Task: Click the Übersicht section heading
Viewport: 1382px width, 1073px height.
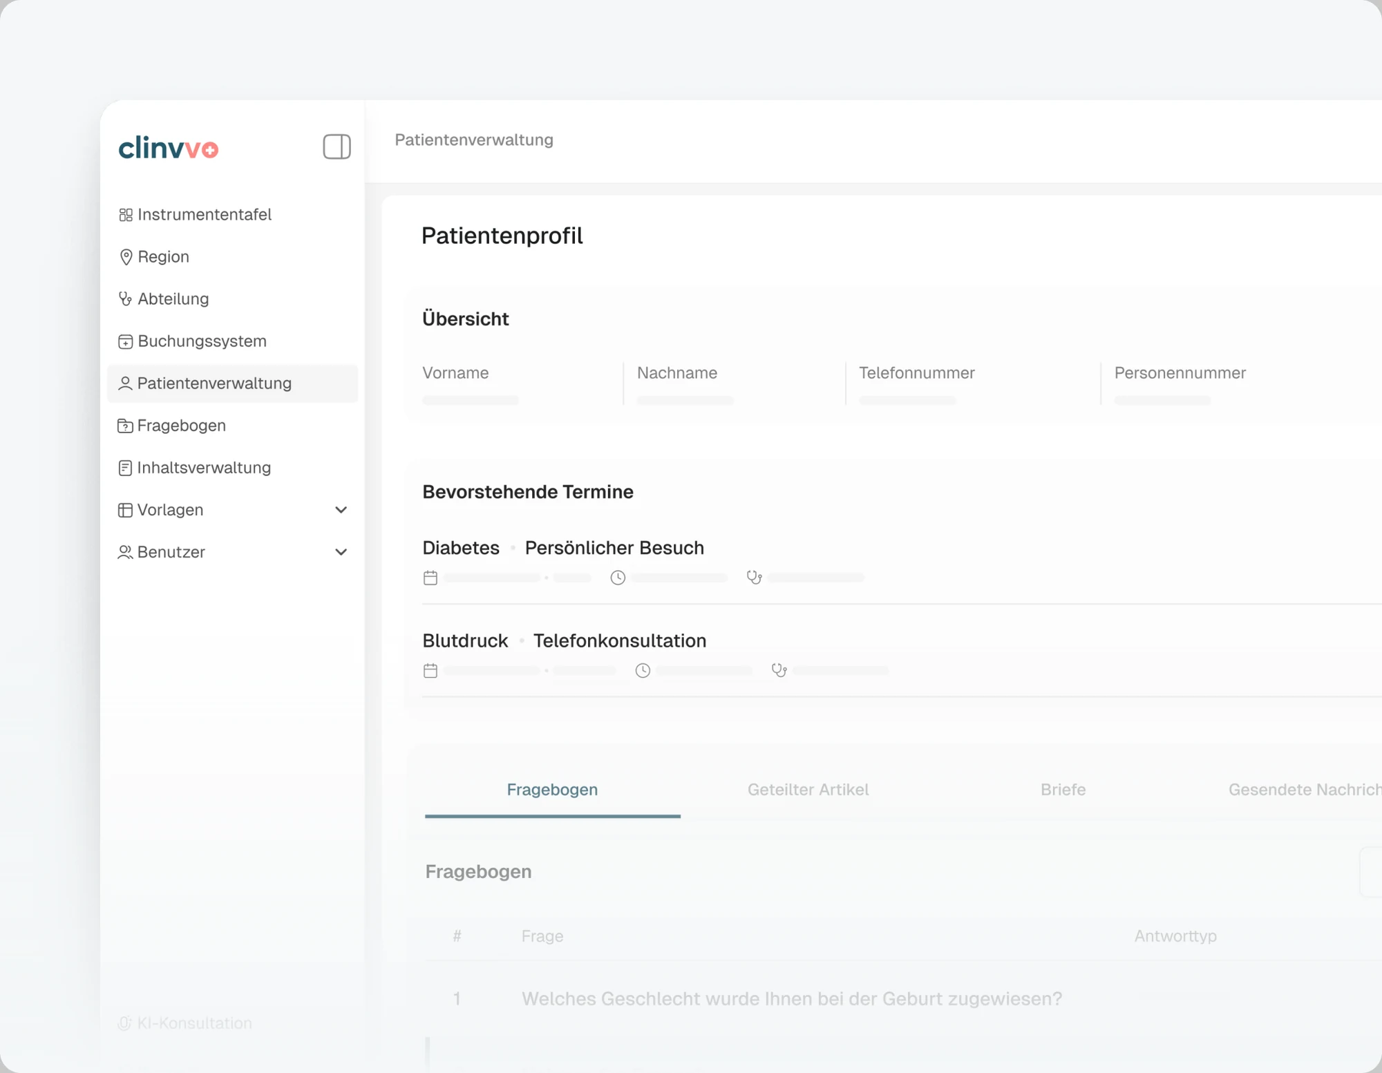Action: coord(466,319)
